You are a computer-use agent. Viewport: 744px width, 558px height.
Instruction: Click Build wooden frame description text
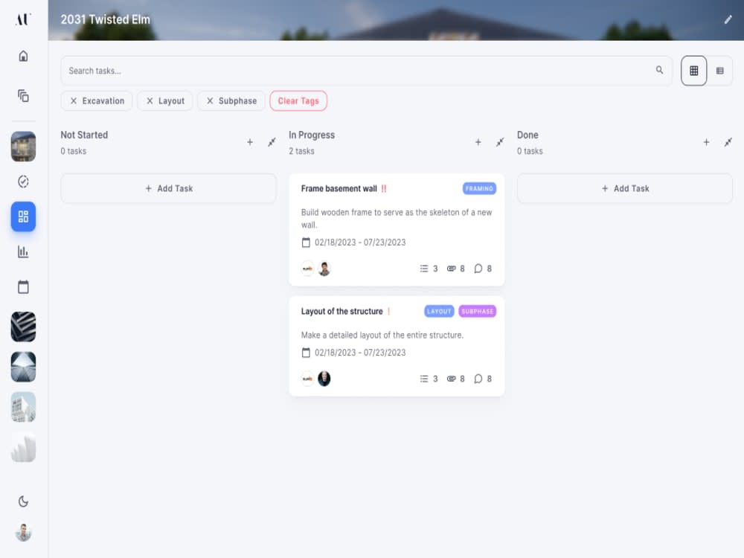tap(397, 218)
